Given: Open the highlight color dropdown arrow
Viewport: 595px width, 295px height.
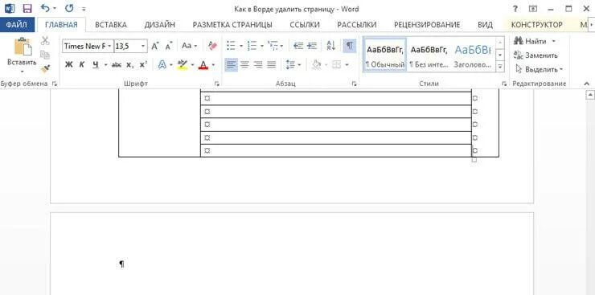Looking at the screenshot, I should coord(192,65).
